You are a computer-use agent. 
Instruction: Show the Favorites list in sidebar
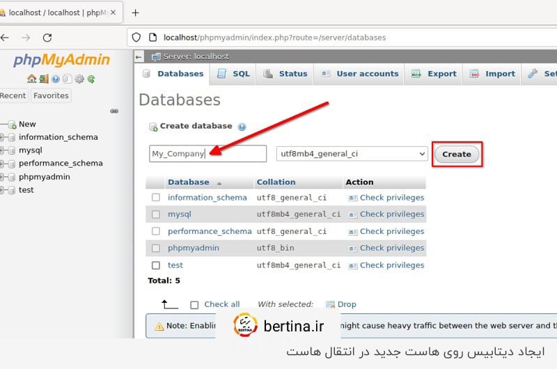tap(51, 96)
